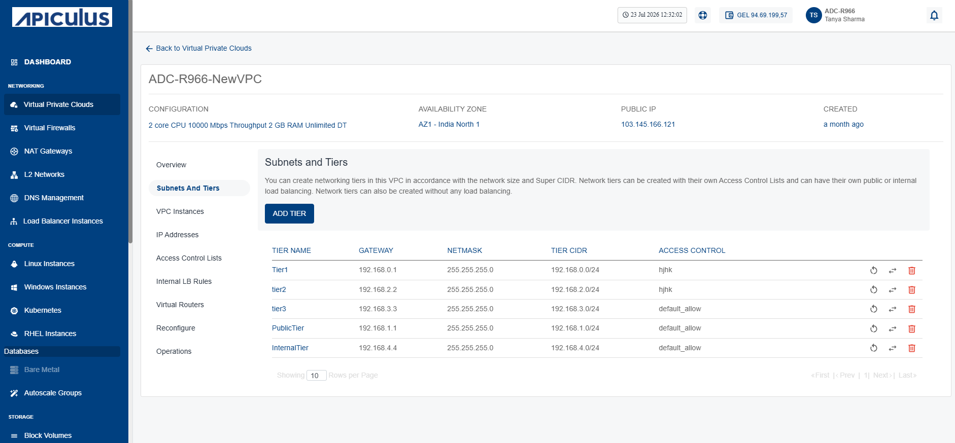Click the Next page link
The height and width of the screenshot is (443, 955).
(882, 375)
